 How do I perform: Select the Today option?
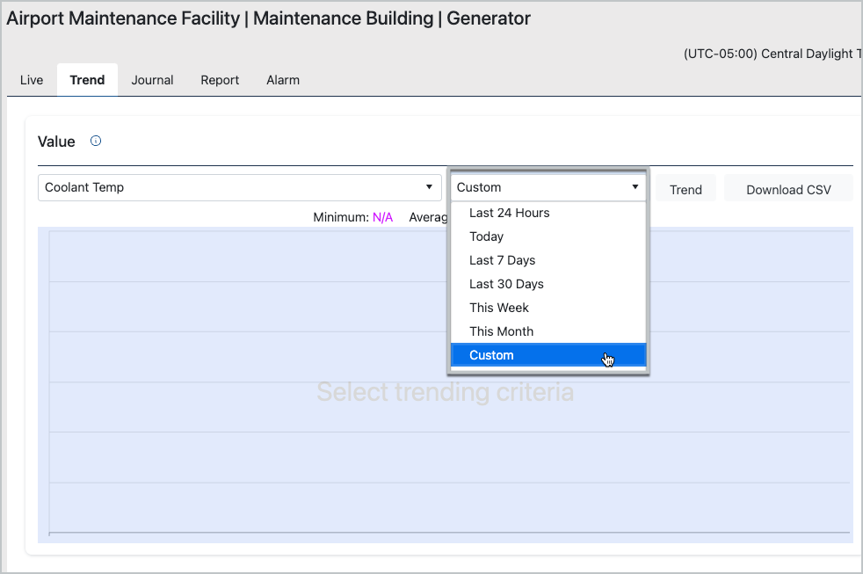486,236
